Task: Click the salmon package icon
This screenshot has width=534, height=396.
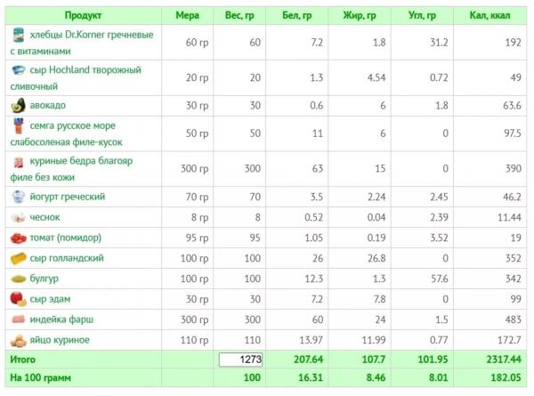Action: pos(19,125)
